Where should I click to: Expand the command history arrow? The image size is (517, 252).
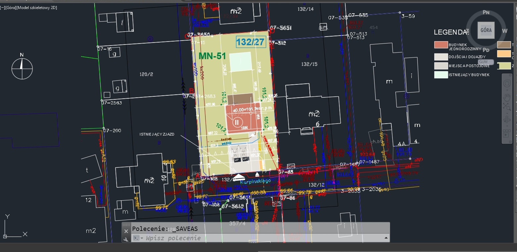(386, 238)
